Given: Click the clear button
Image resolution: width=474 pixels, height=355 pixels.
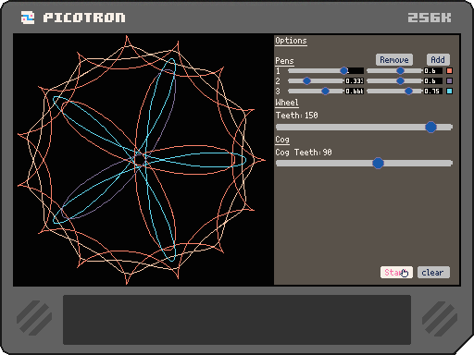Looking at the screenshot, I should coord(433,273).
